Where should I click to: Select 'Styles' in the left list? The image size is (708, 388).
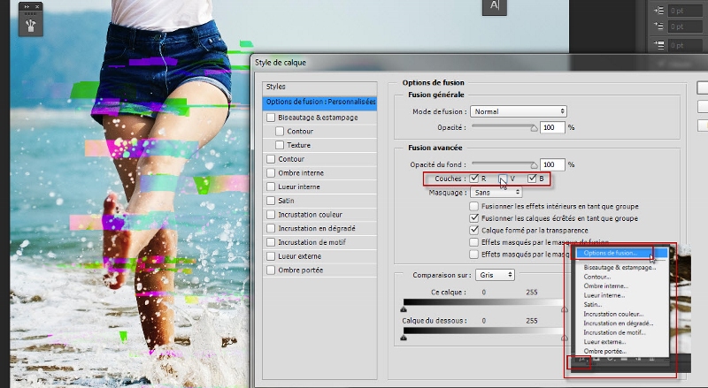click(276, 87)
